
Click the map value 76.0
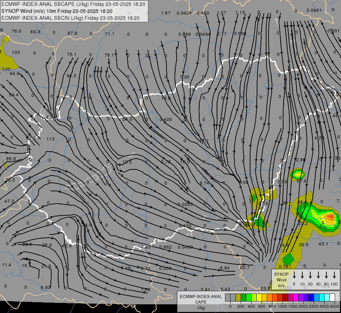pyautogui.click(x=16, y=31)
